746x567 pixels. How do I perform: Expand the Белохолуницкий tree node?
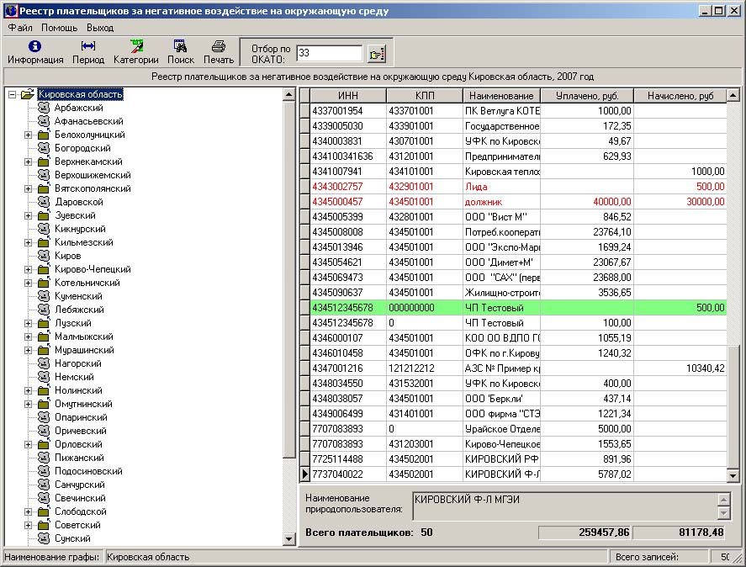point(28,135)
